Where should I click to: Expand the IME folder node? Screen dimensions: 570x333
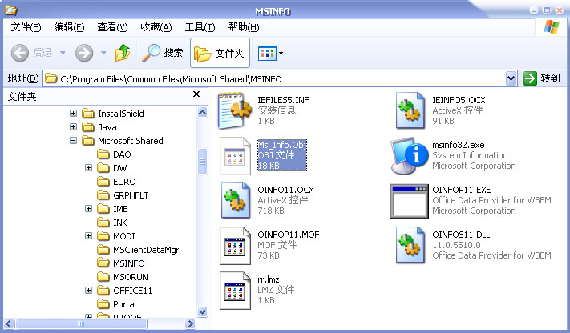point(88,208)
